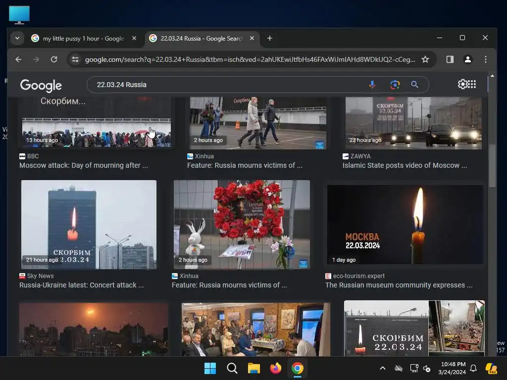507x380 pixels.
Task: Bookmark this page with the star
Action: pos(425,59)
